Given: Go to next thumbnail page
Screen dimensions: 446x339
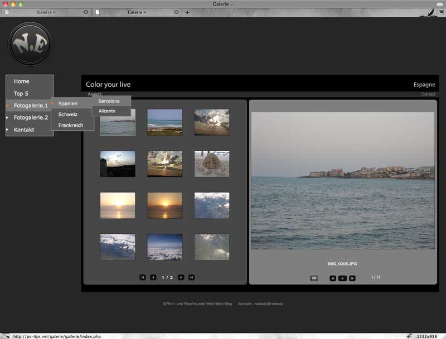Looking at the screenshot, I should point(181,277).
